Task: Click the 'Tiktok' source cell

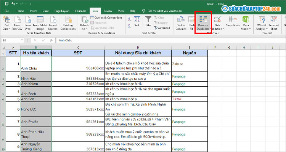Action: click(x=190, y=99)
